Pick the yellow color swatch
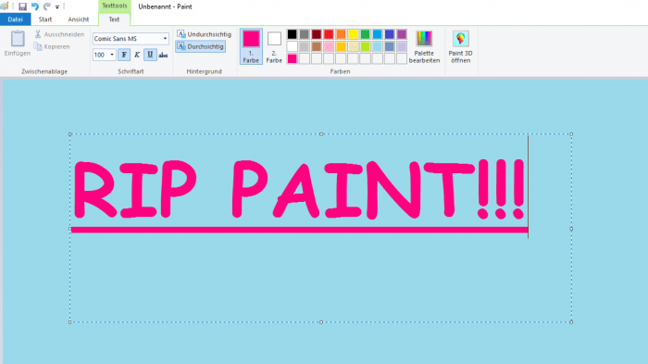 click(x=353, y=34)
